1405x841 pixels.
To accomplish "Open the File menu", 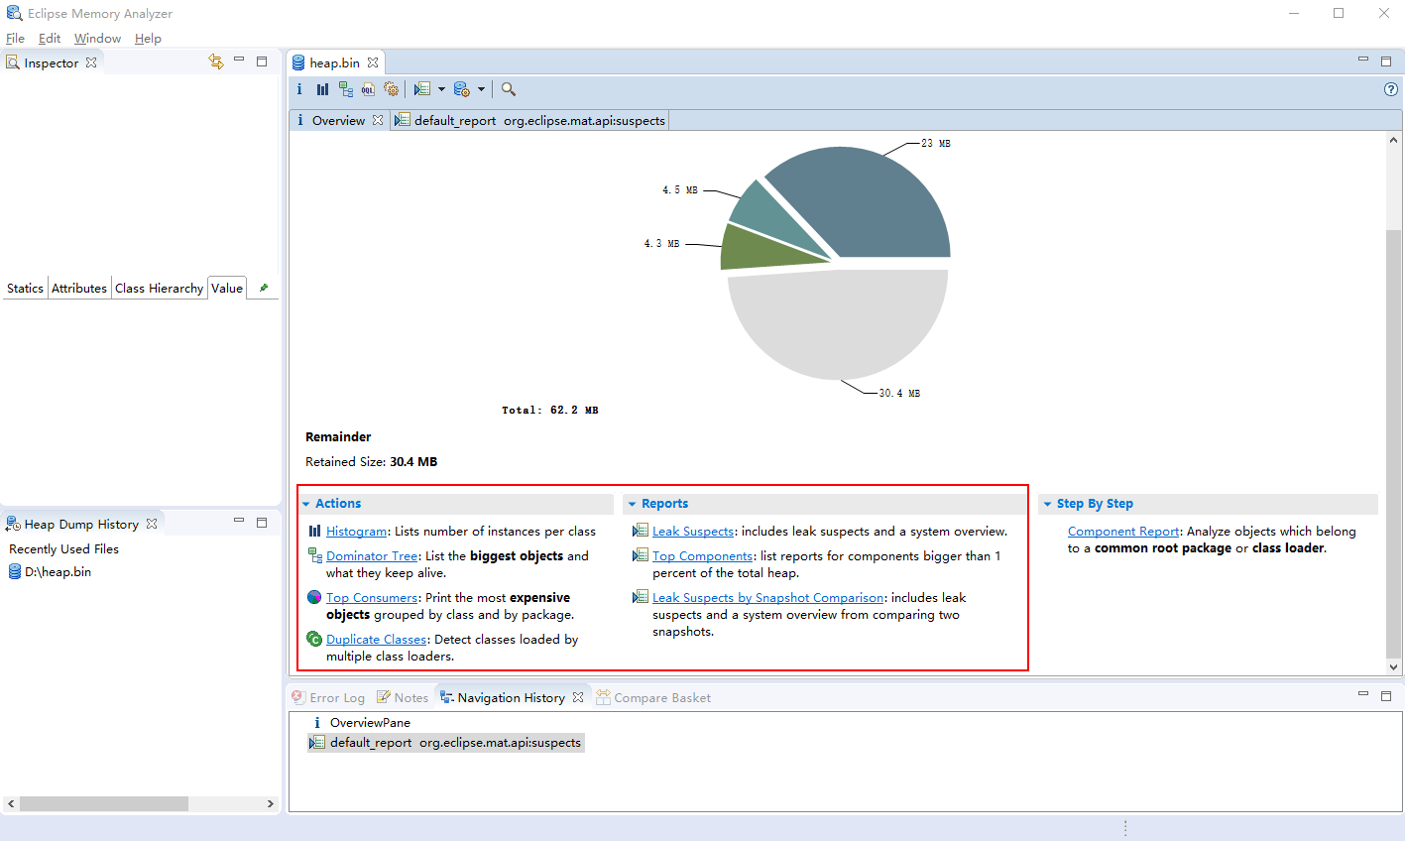I will 15,38.
